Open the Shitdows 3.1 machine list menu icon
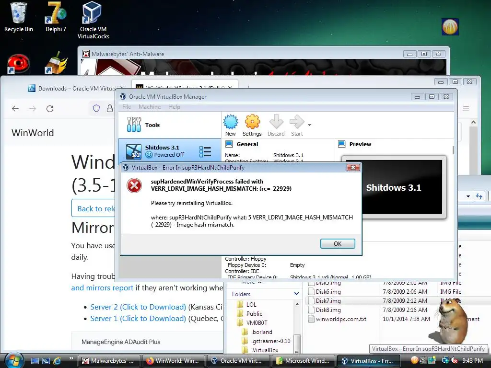 [205, 151]
